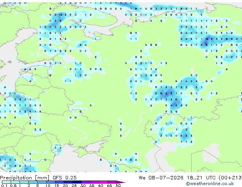Click the legend tick label "0.1"
The image size is (242, 187).
pos(4,185)
